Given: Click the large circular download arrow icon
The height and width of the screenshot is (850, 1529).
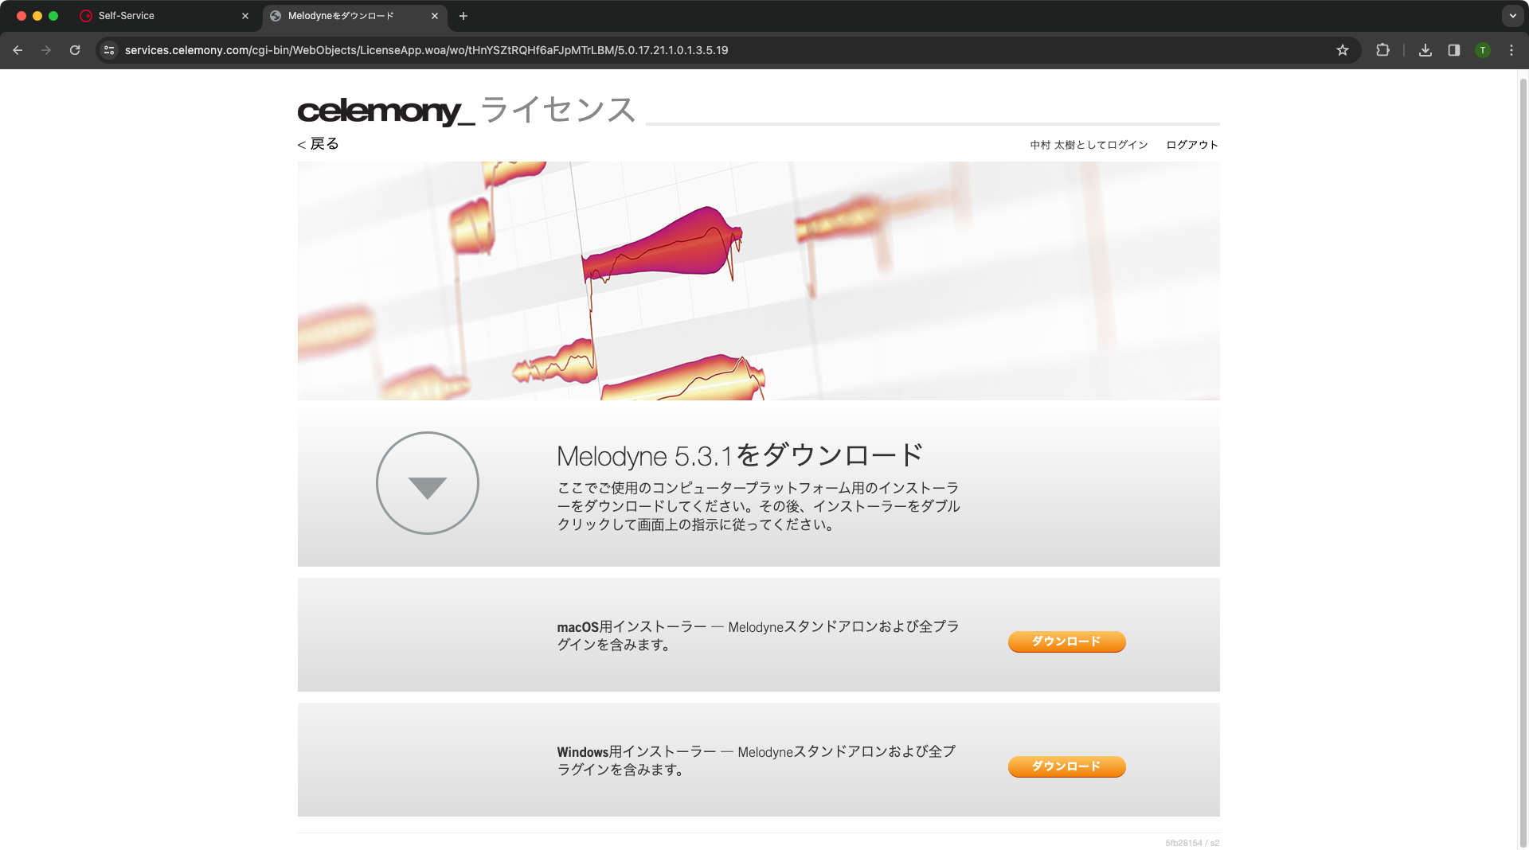Looking at the screenshot, I should [428, 483].
